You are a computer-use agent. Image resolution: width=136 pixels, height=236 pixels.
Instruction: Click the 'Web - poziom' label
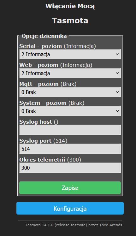coord(39,65)
